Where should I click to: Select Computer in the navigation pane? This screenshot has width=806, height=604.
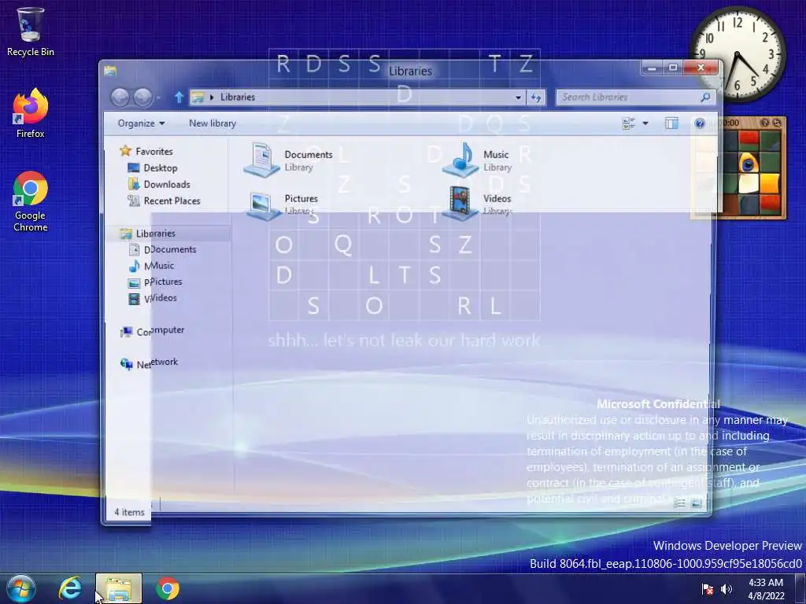152,331
